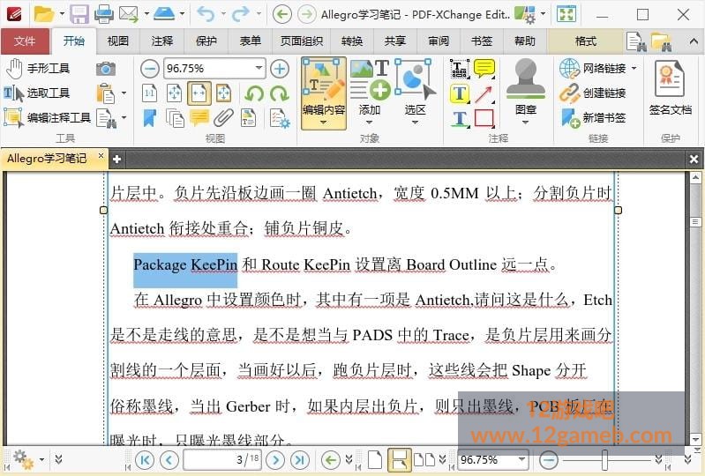Open the status bar zoom 96.75% dropdown
Viewport: 705px width, 476px height.
coord(521,459)
